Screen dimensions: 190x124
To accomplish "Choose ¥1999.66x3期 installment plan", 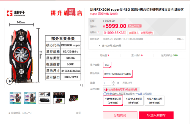I will [113, 101].
